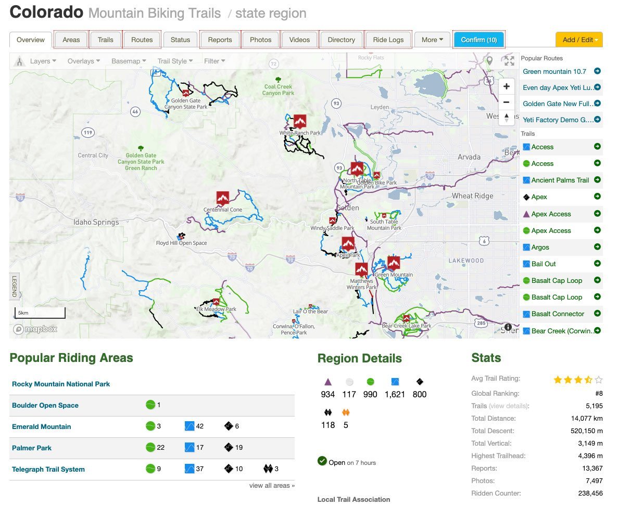The image size is (618, 507).
Task: Click the arrow icon beside Bail Out
Action: [x=598, y=263]
